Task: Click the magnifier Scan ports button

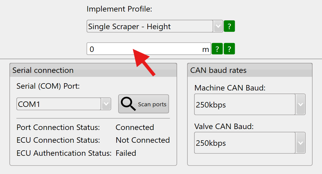Action: tap(144, 104)
